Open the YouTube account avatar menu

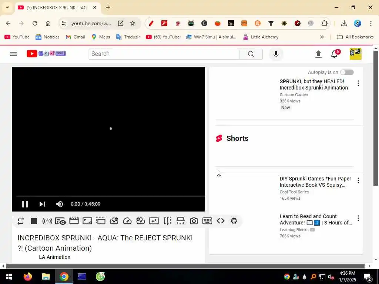[356, 54]
